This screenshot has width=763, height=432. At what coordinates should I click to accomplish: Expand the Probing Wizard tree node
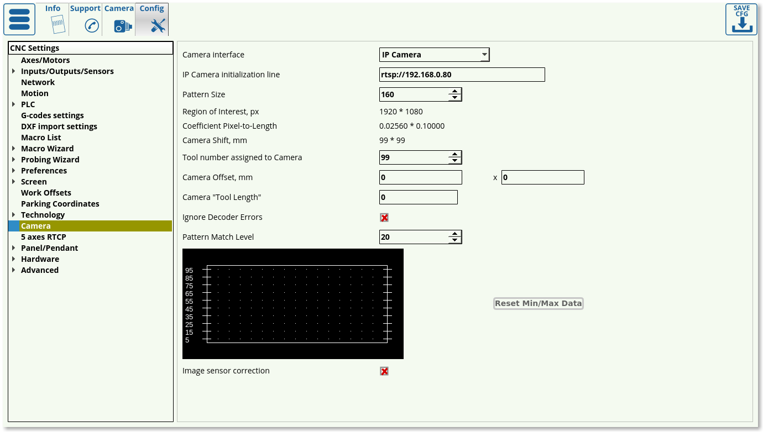(x=13, y=160)
